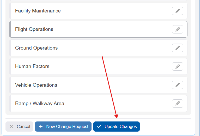Choose the Ground Operations list item
Viewport: 200px width, 136px height.
tap(37, 48)
